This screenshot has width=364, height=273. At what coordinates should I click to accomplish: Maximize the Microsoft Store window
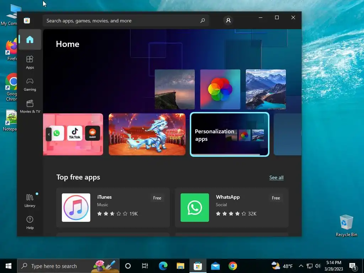pos(277,18)
